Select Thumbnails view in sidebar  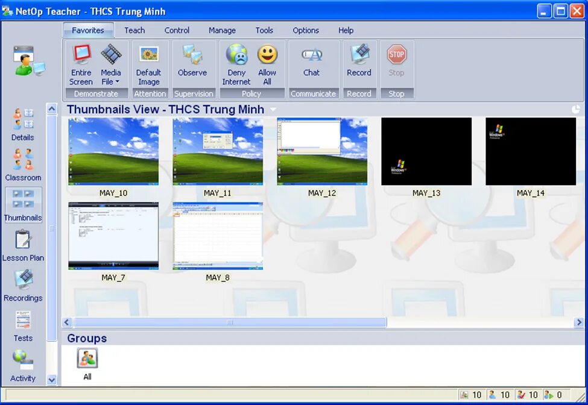click(23, 206)
